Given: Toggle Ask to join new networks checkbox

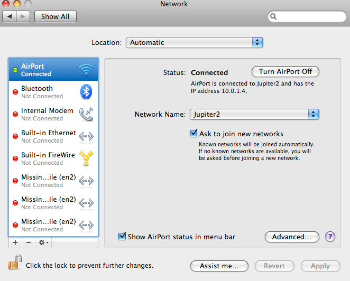Looking at the screenshot, I should pyautogui.click(x=194, y=134).
